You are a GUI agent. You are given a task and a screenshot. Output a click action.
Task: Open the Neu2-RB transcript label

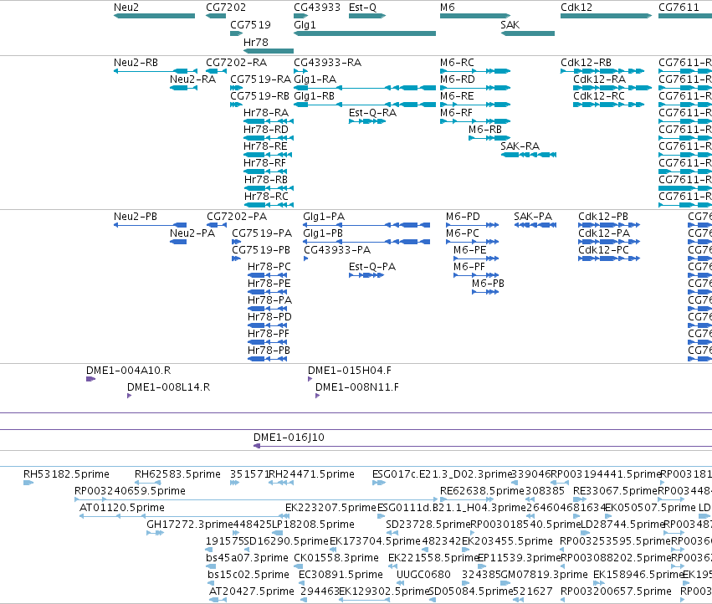(136, 62)
